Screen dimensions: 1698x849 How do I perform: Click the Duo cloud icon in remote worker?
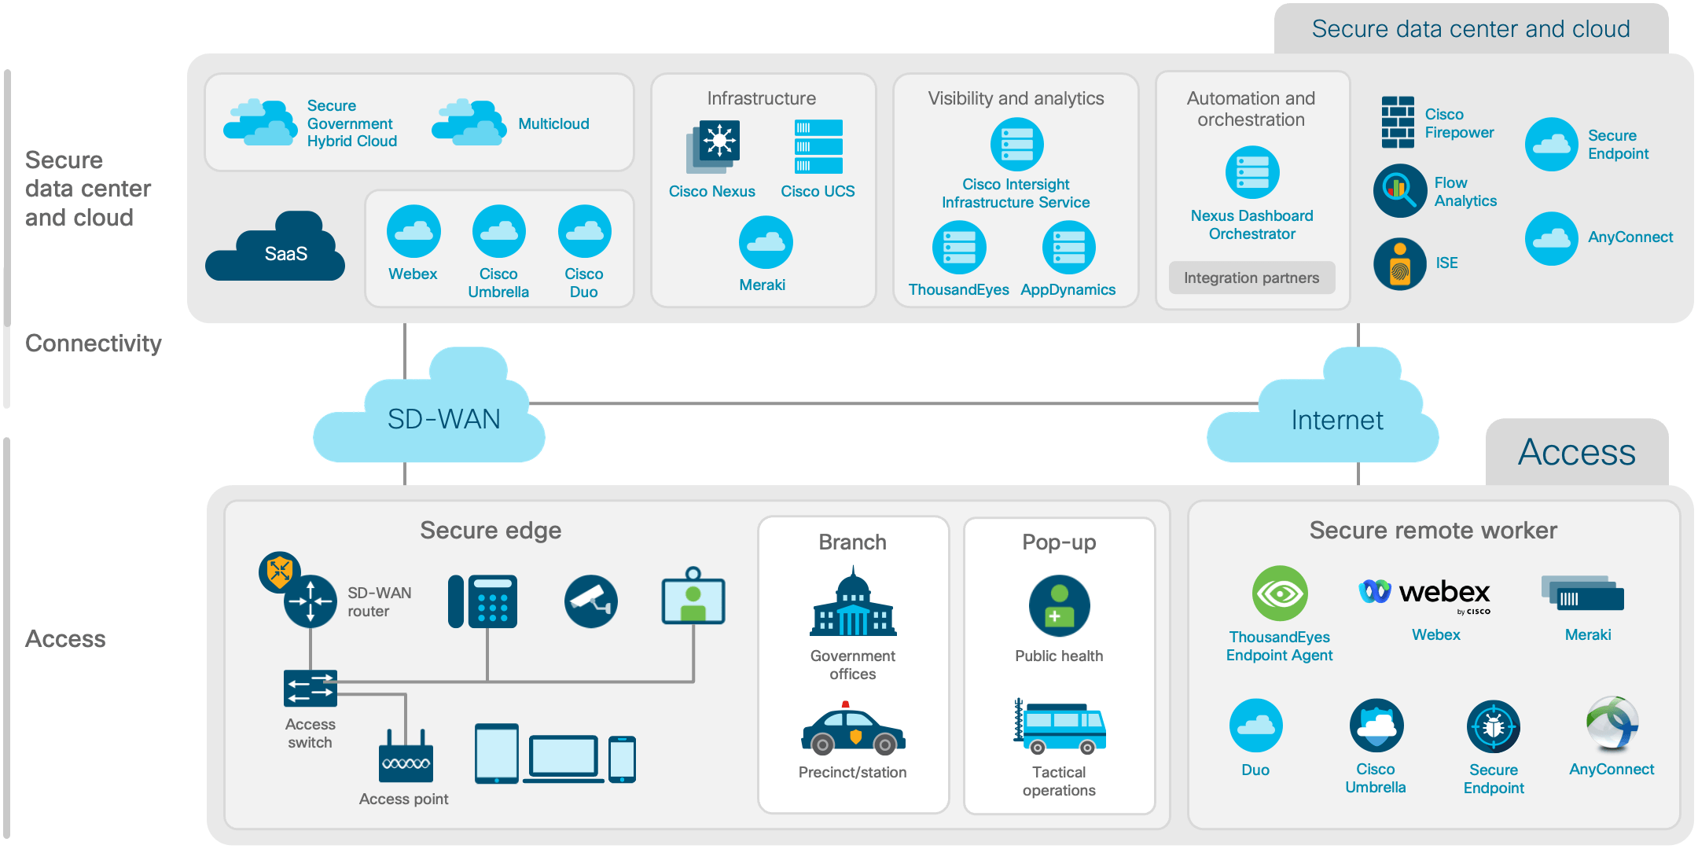1256,726
